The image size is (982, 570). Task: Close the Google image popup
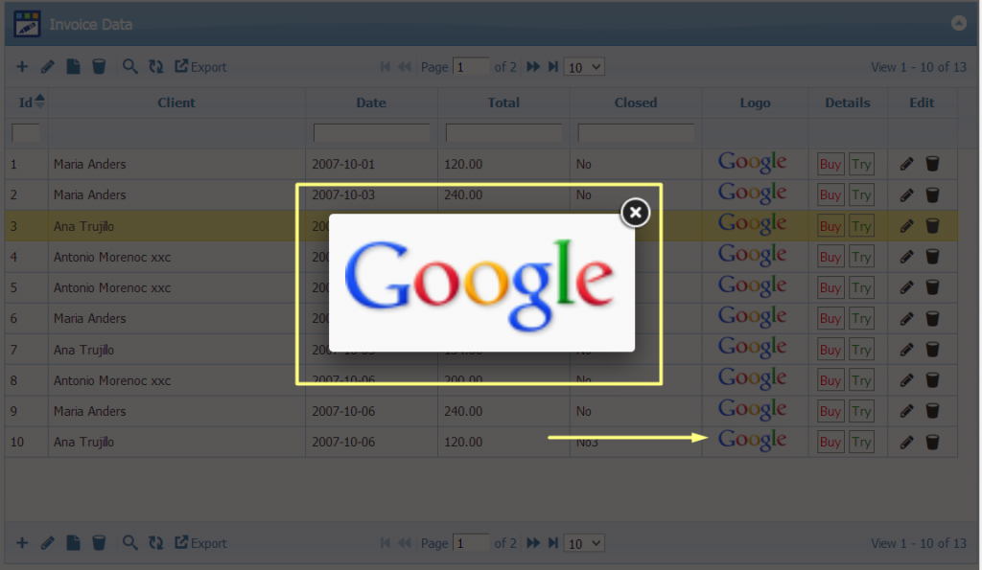point(635,213)
